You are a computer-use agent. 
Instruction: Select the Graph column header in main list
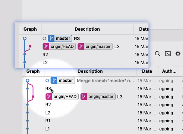[33, 71]
